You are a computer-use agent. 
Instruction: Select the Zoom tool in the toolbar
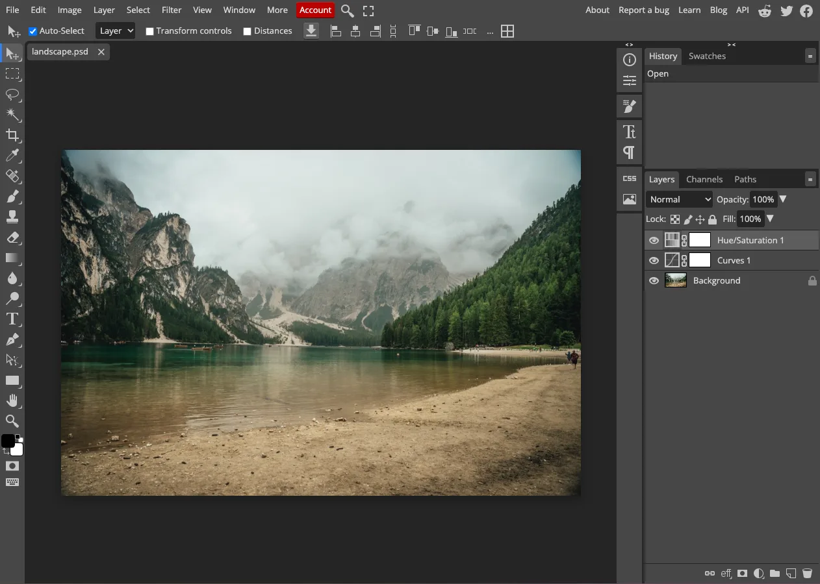(x=12, y=420)
